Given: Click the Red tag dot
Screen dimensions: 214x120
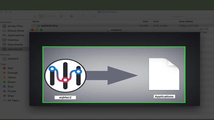Looking at the screenshot, I should tap(4, 68).
